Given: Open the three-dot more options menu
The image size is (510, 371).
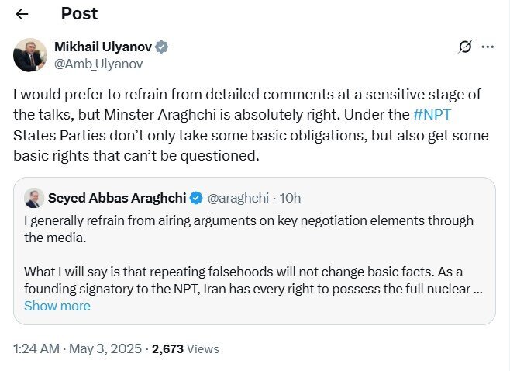Looking at the screenshot, I should tap(488, 47).
